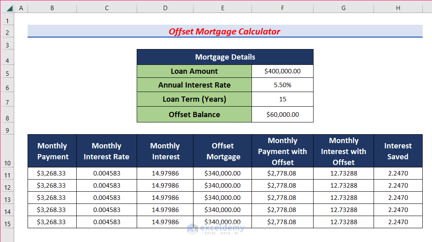Select the Loan Amount label cell
The height and width of the screenshot is (242, 432).
coord(194,71)
